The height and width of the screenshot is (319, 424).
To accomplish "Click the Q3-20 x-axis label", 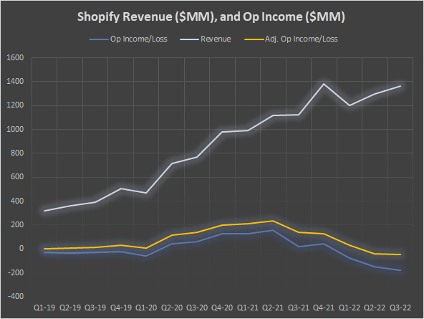I will 197,308.
